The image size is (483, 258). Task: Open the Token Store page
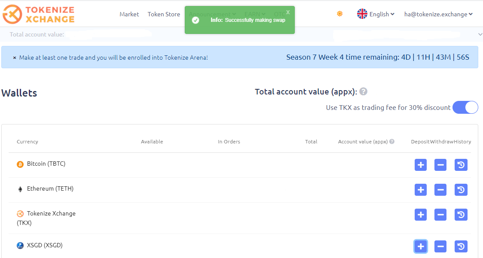[164, 14]
